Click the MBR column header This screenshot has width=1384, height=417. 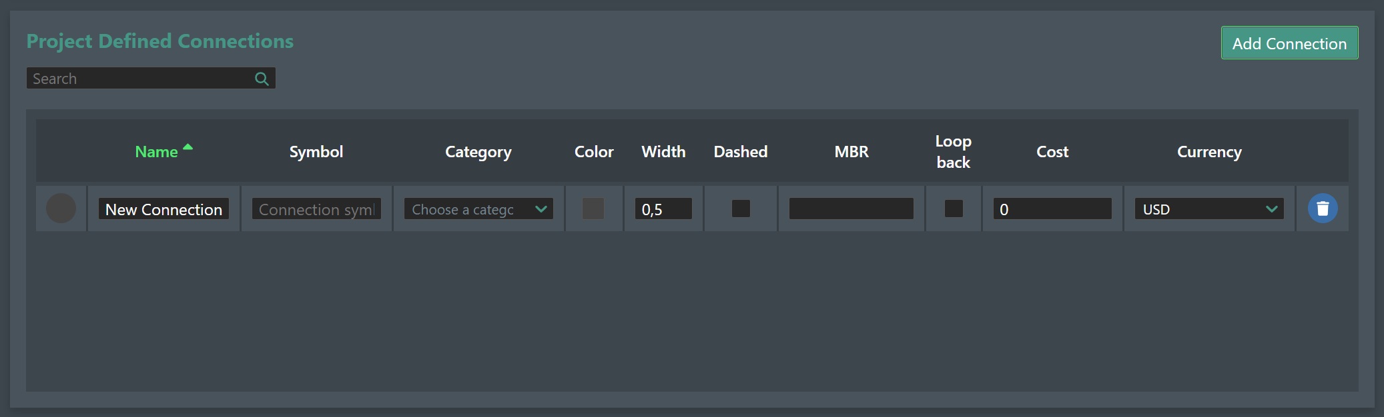(851, 152)
